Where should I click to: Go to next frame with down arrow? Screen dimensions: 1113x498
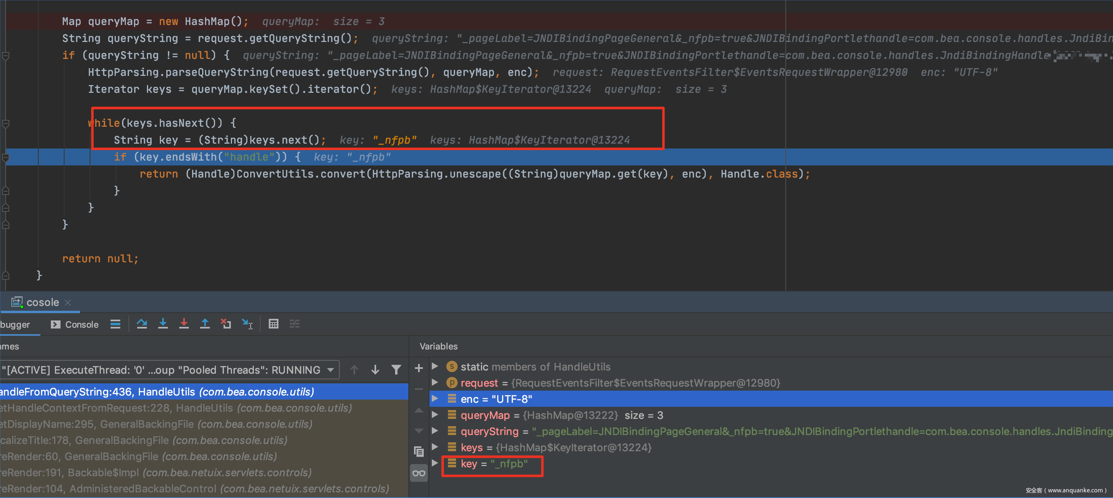(x=375, y=370)
